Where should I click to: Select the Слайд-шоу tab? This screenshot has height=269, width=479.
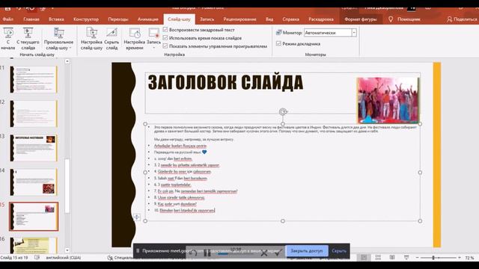coord(179,19)
